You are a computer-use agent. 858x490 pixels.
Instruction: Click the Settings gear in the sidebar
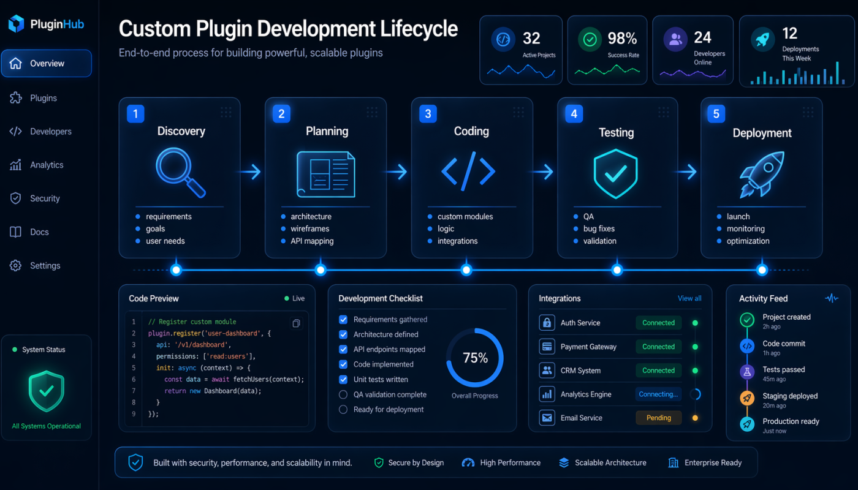[x=15, y=265]
